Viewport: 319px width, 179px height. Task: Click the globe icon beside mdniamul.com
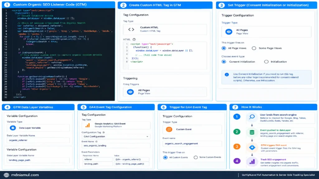(6, 175)
